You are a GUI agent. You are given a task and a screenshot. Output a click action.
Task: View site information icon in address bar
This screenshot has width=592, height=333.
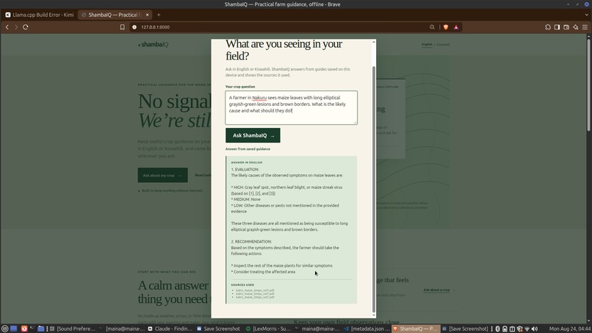tap(134, 27)
